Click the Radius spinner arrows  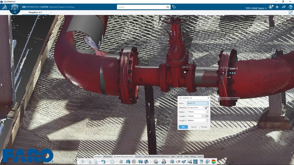207,112
